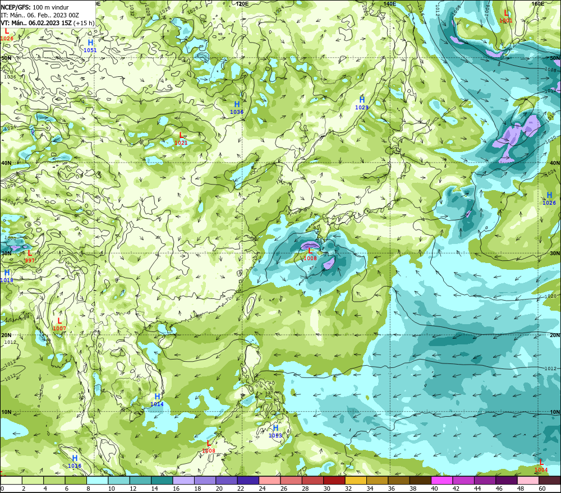Click the legend value 12
Screen dimensions: 561x493
coord(133,489)
